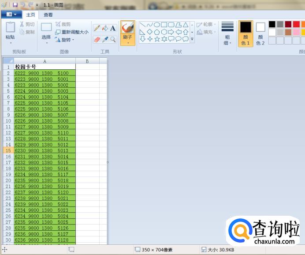Viewport: 305px width, 255px height.
Task: Click the Save icon in title bar
Action: 15,5
